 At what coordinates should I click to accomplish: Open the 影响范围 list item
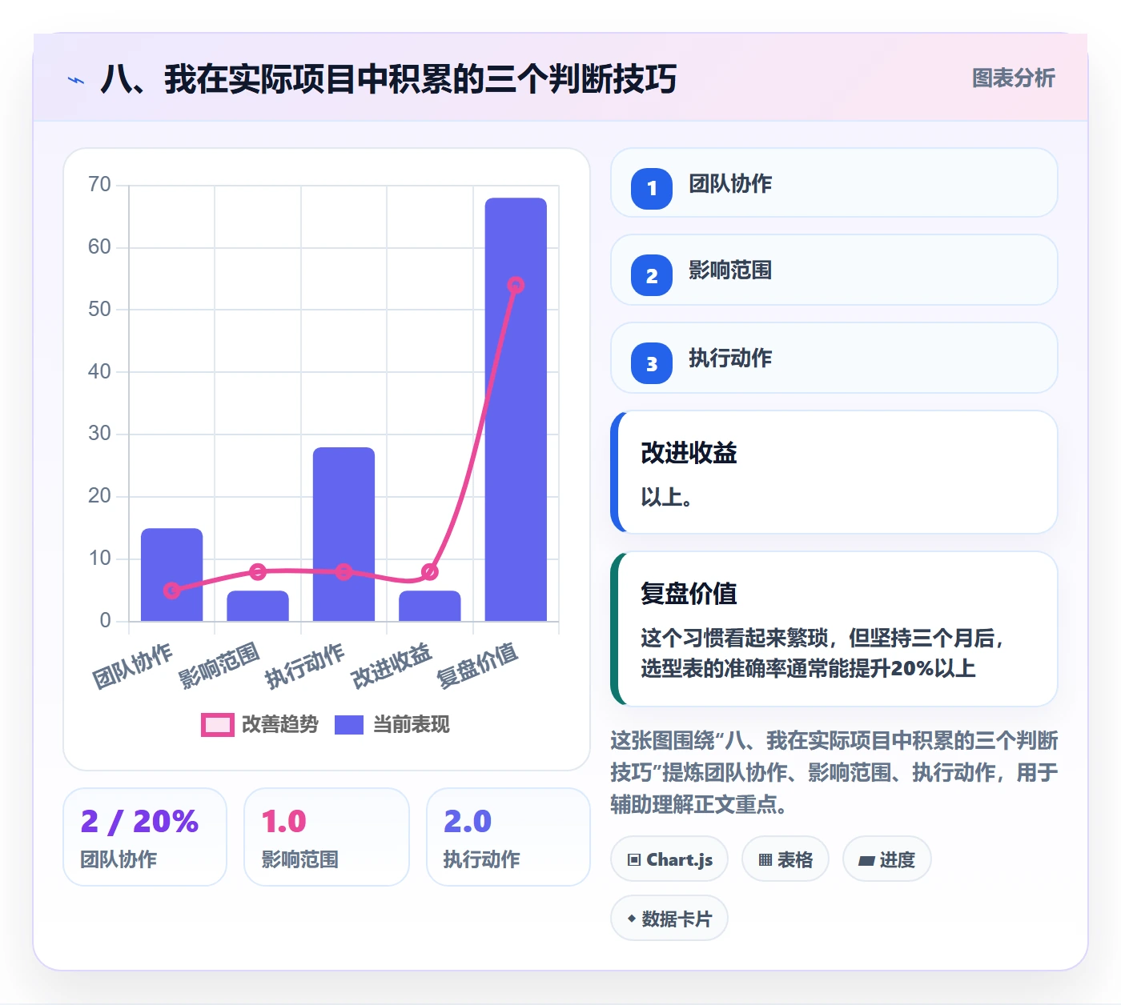(834, 270)
